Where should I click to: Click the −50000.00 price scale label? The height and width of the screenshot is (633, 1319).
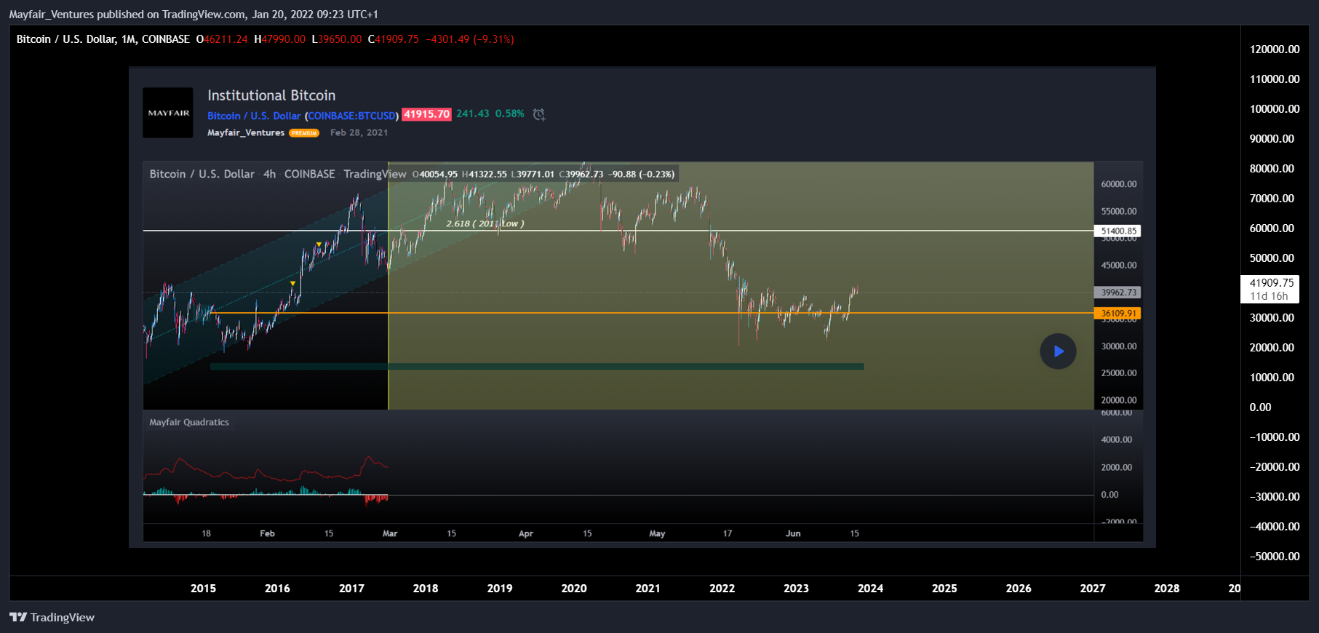click(x=1275, y=557)
